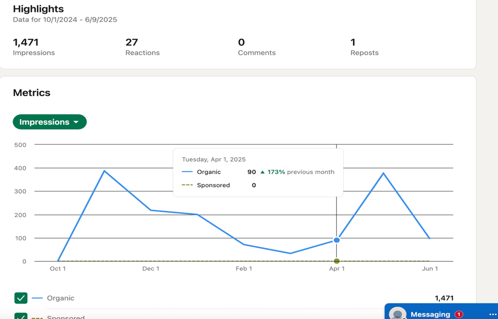Expand the Messaging panel

click(x=431, y=314)
